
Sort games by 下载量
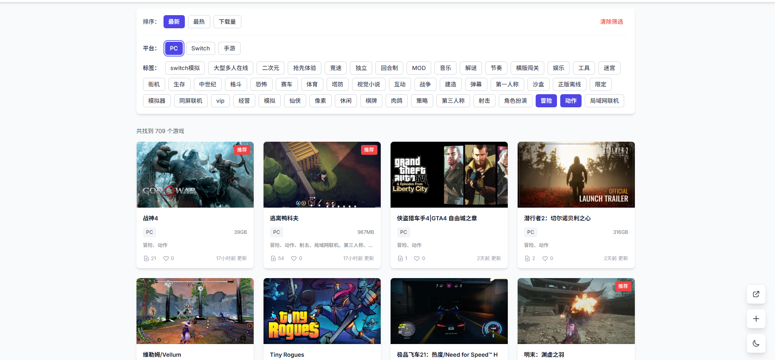(x=227, y=22)
